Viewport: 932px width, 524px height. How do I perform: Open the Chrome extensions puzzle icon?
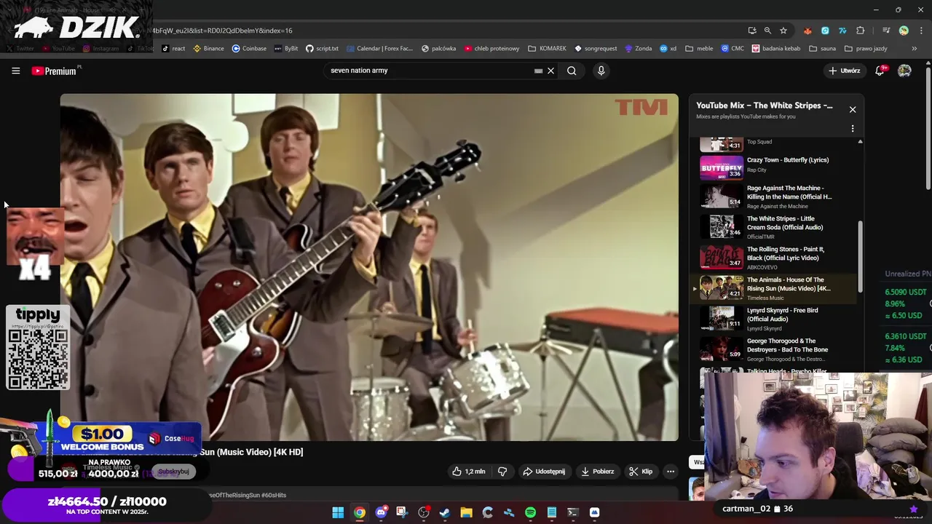(861, 31)
